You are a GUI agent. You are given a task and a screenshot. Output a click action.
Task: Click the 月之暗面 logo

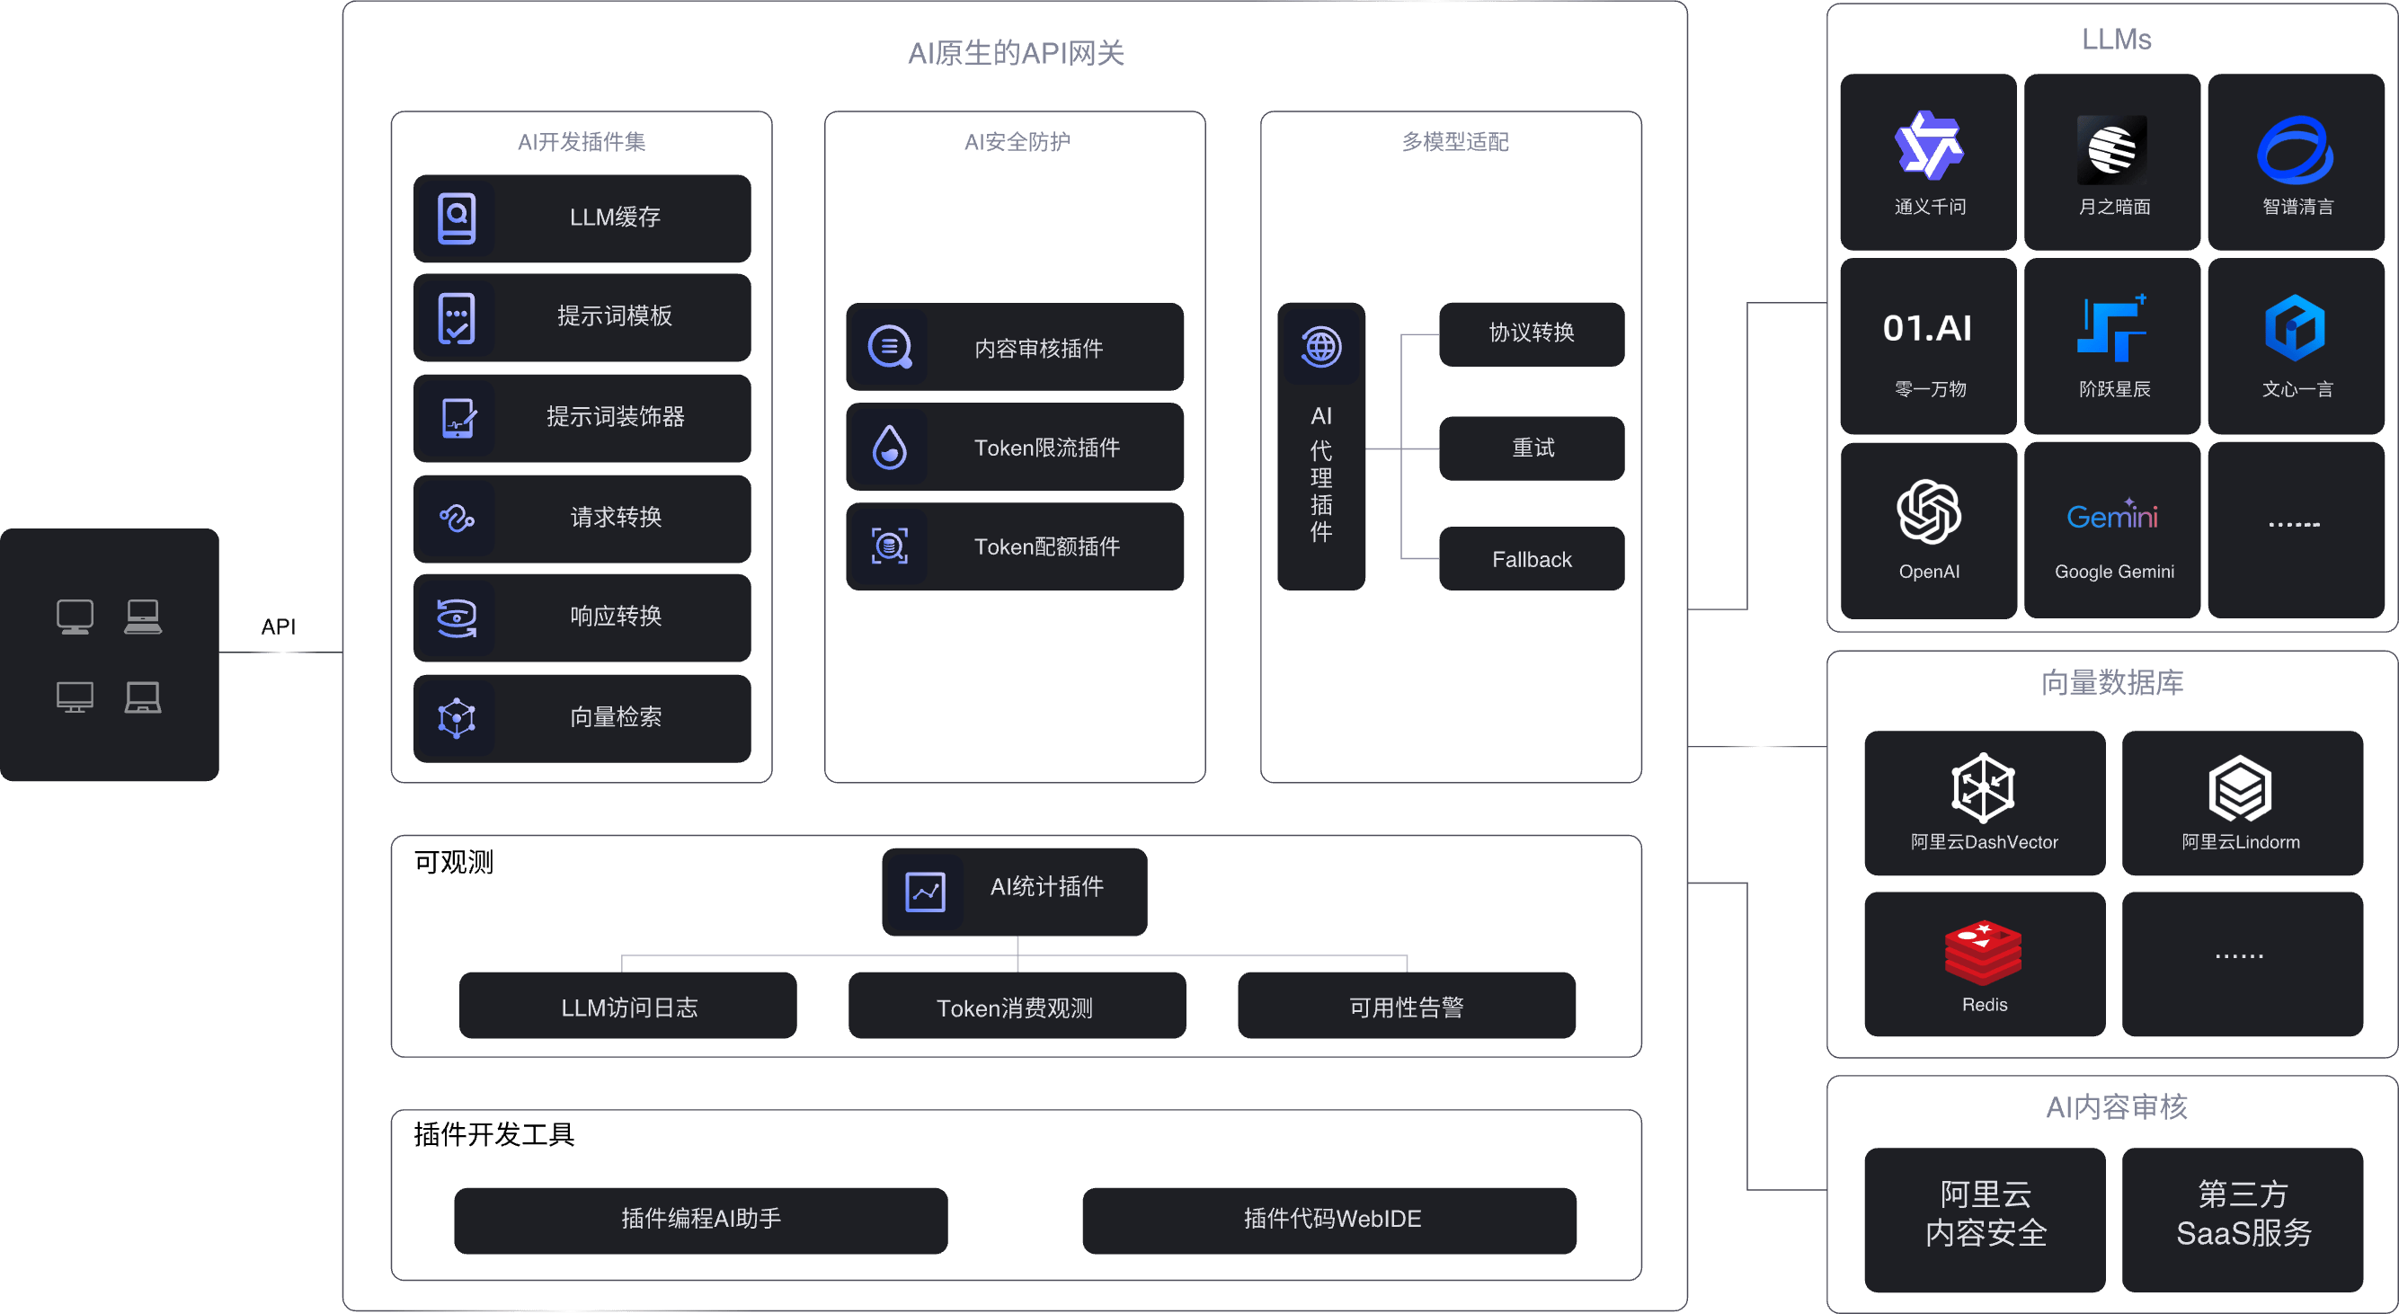2111,150
